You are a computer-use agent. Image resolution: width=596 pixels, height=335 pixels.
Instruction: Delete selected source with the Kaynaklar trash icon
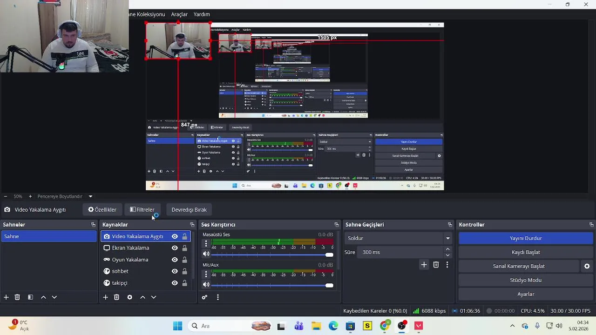tap(116, 297)
